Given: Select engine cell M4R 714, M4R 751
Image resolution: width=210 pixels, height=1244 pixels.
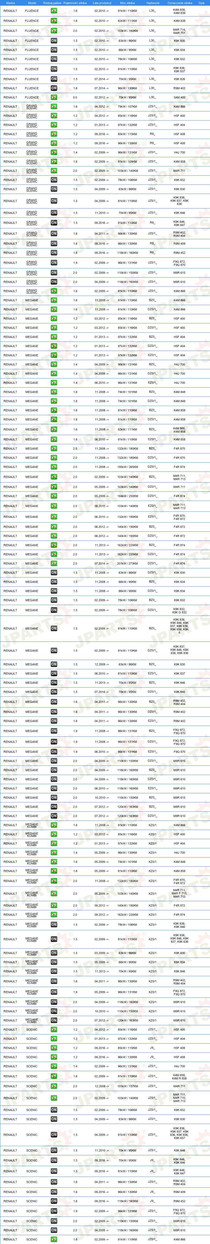Looking at the screenshot, I should [179, 31].
